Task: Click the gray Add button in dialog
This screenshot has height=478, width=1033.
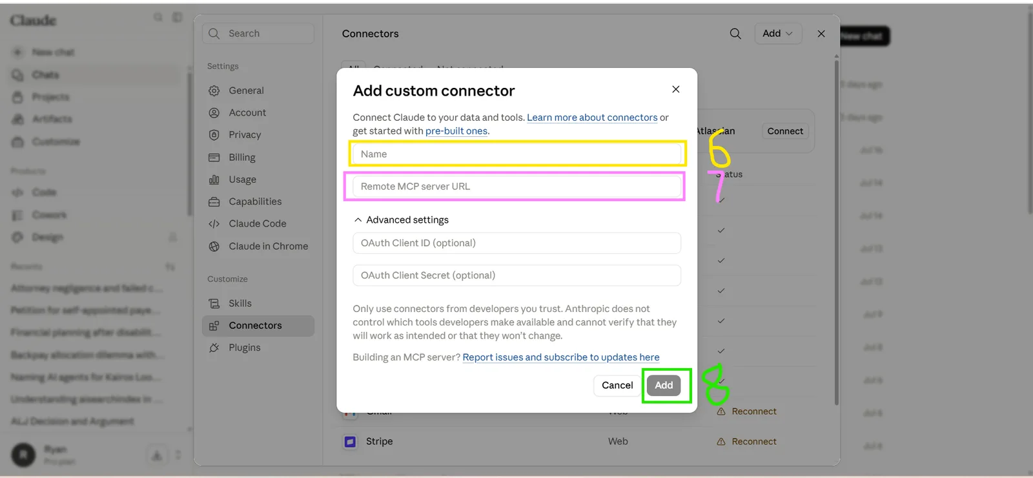Action: point(664,385)
